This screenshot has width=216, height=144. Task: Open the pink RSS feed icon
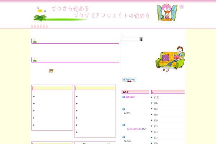pyautogui.click(x=182, y=6)
